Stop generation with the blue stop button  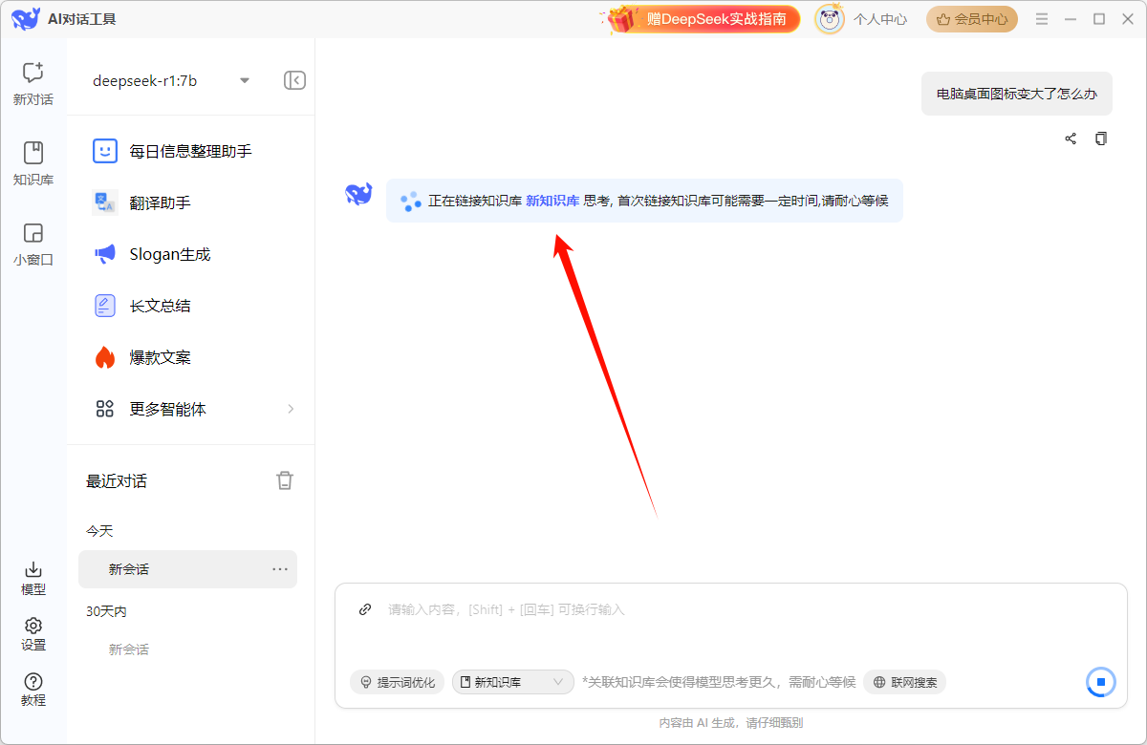point(1100,682)
